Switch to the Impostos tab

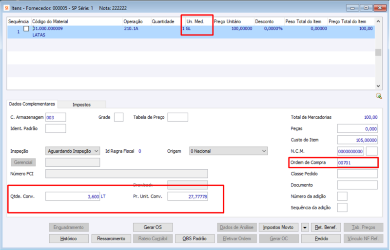tap(81, 105)
